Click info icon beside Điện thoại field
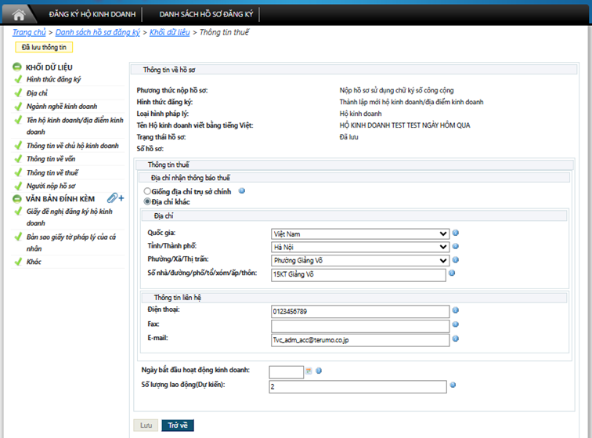The width and height of the screenshot is (592, 438). tap(455, 311)
